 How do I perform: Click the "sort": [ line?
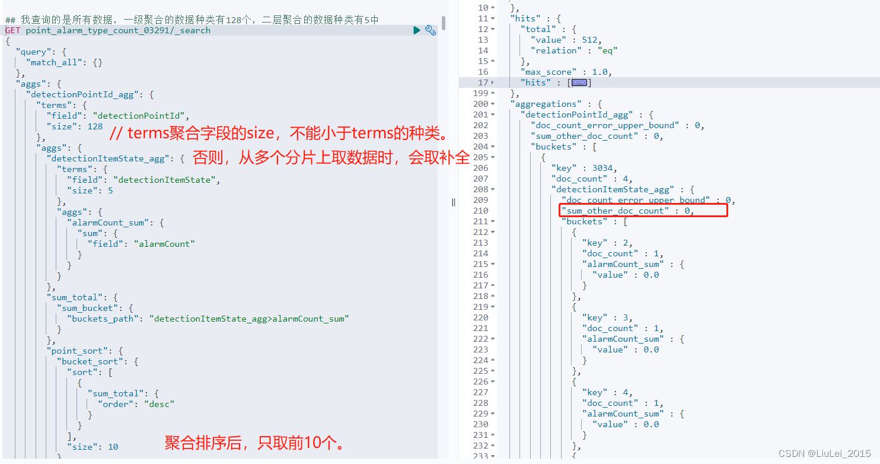pyautogui.click(x=90, y=372)
